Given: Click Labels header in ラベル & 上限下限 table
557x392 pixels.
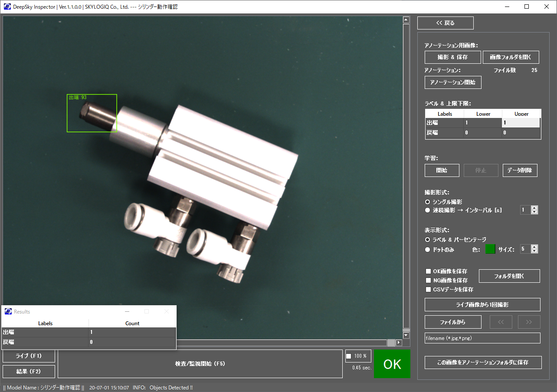Looking at the screenshot, I should 445,114.
